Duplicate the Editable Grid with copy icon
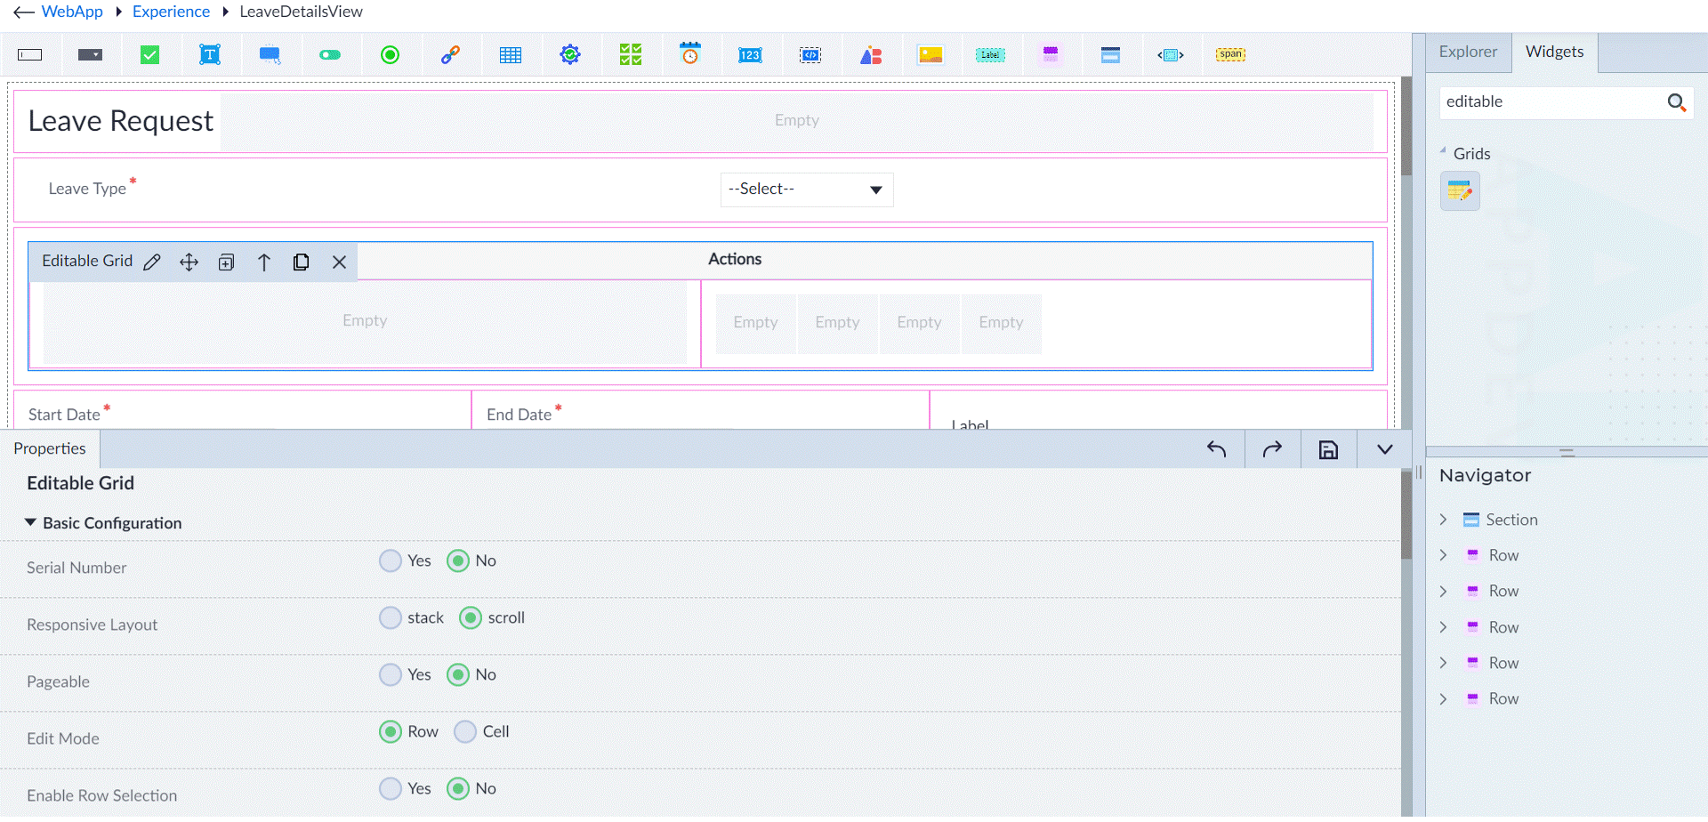The width and height of the screenshot is (1708, 822). point(301,262)
